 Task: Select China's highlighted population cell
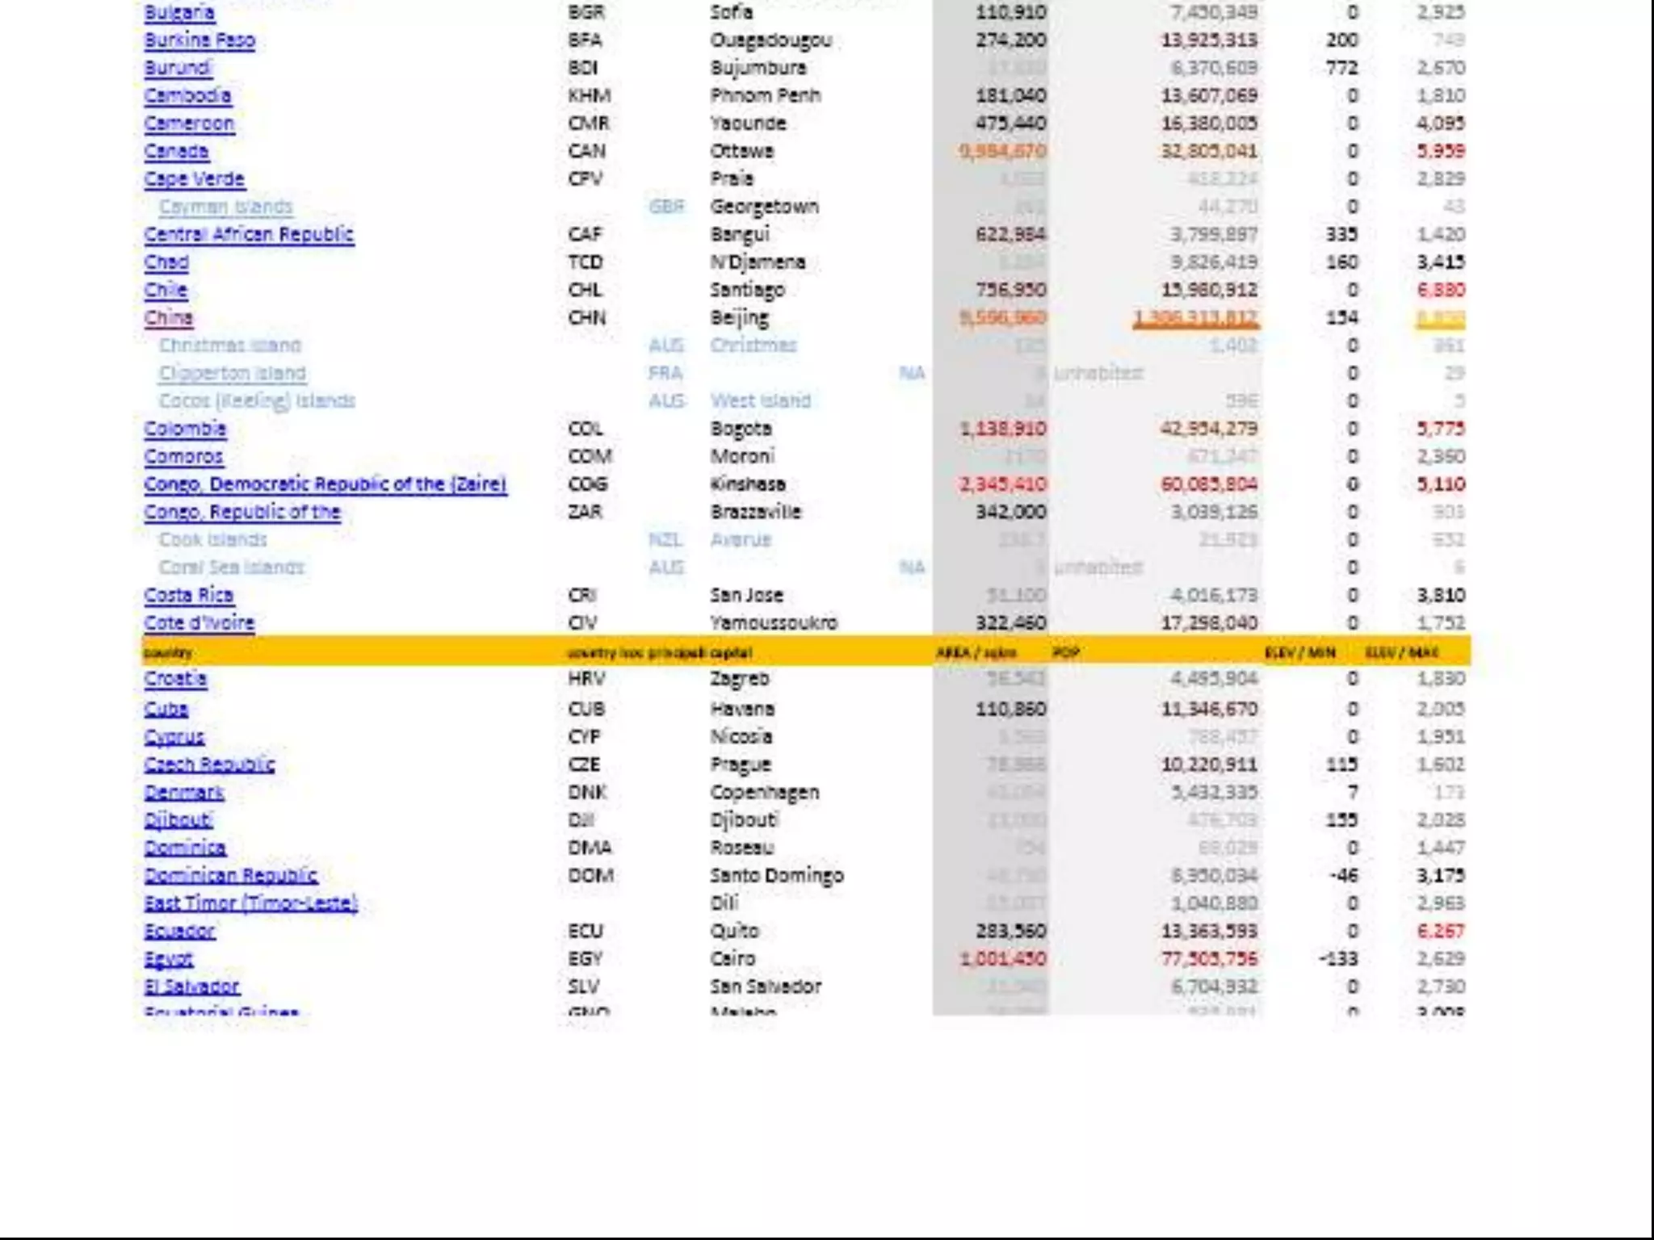[x=1195, y=319]
